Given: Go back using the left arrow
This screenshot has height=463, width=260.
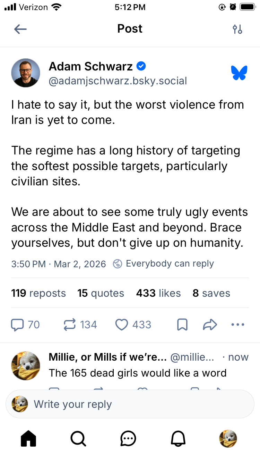Looking at the screenshot, I should point(20,29).
